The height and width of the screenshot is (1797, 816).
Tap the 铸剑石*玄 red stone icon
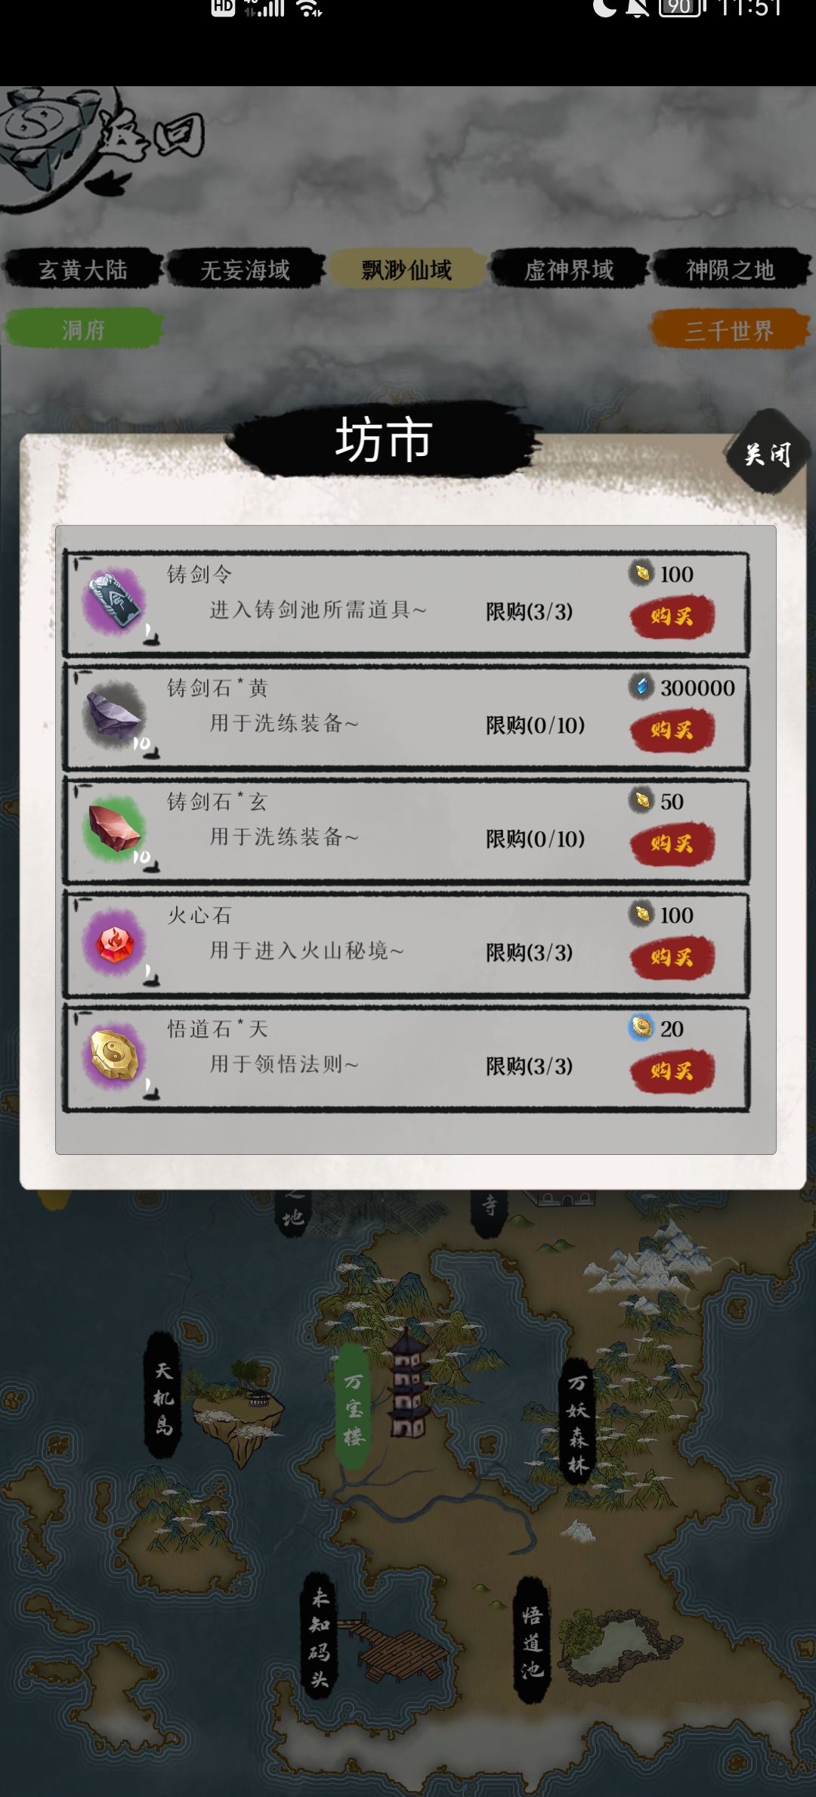click(115, 829)
